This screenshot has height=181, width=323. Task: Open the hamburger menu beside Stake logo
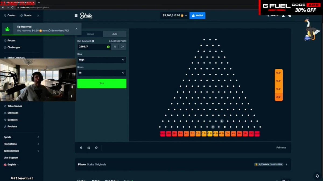76,16
